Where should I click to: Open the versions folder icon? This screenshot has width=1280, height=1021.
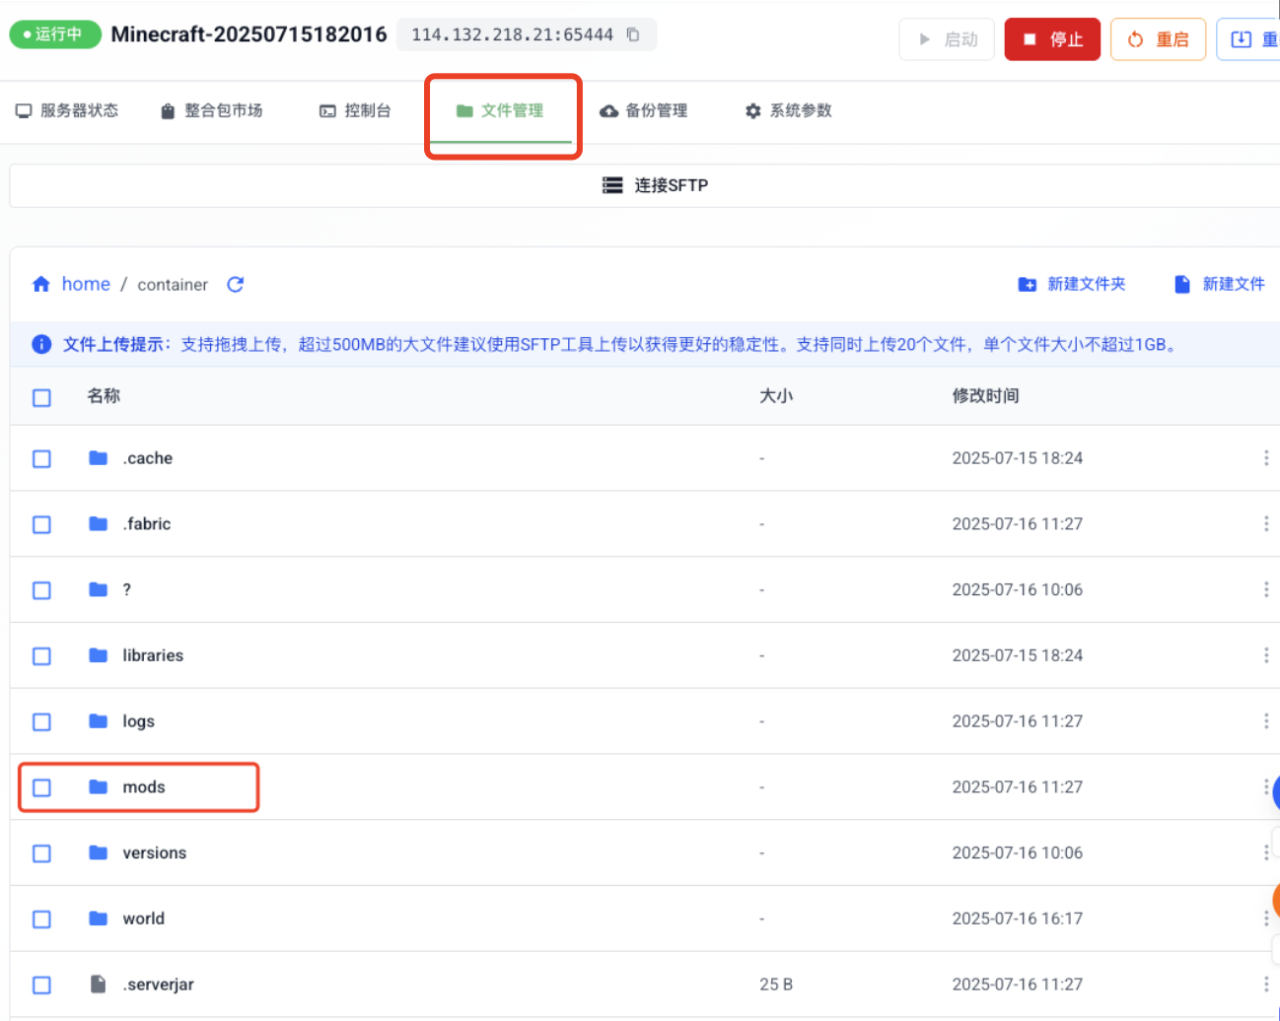click(98, 852)
